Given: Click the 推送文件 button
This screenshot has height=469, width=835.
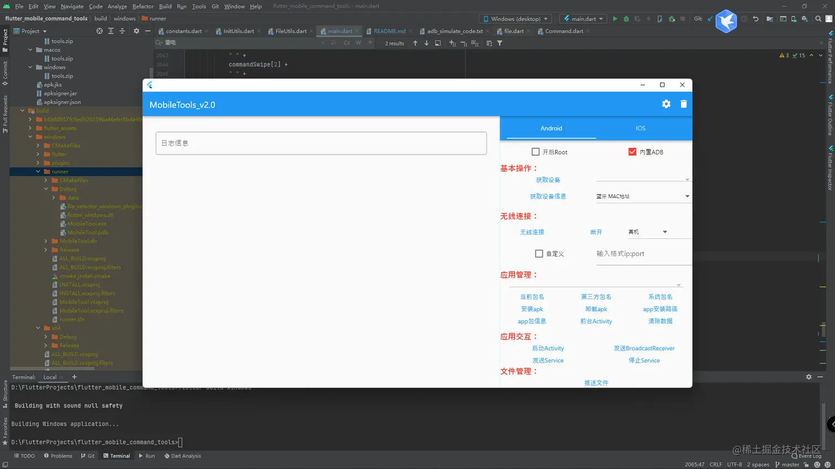Looking at the screenshot, I should pos(596,383).
